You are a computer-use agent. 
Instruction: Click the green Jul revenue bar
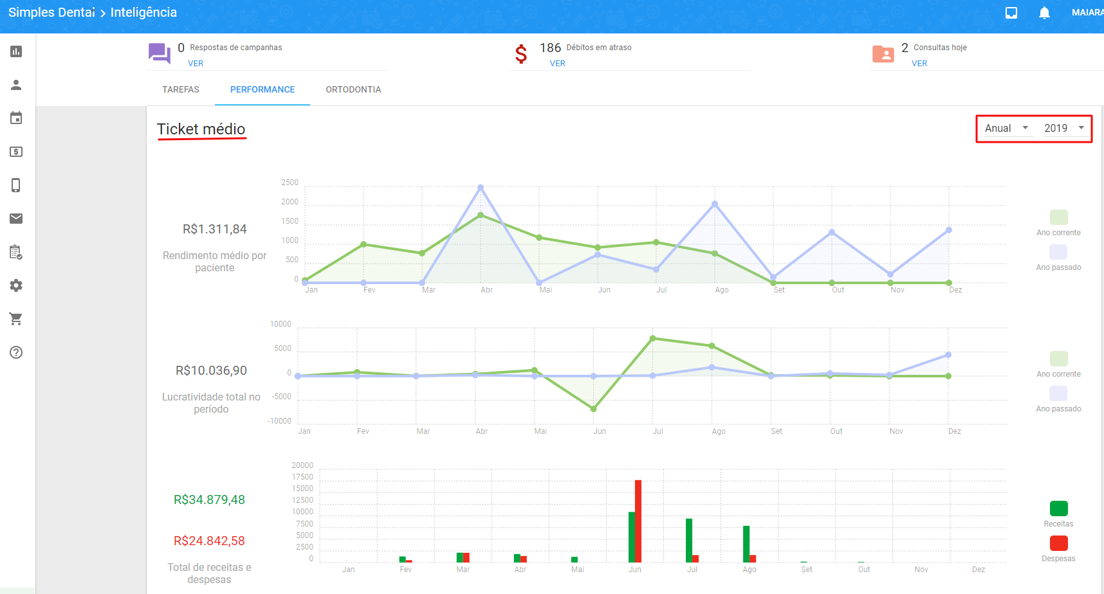[689, 541]
